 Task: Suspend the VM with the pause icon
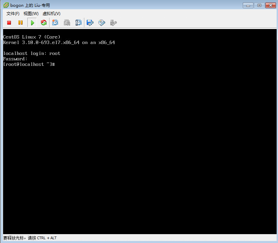tap(20, 23)
